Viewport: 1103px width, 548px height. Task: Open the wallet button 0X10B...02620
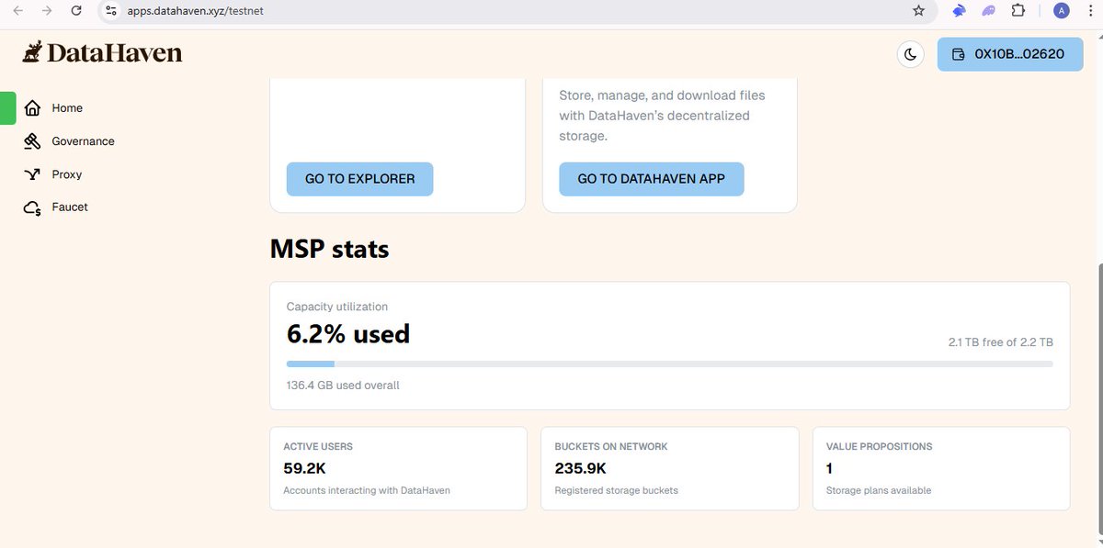[x=1010, y=54]
